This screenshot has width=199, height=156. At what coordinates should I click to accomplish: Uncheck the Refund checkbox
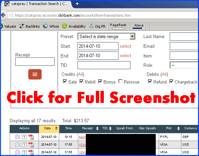(150, 81)
